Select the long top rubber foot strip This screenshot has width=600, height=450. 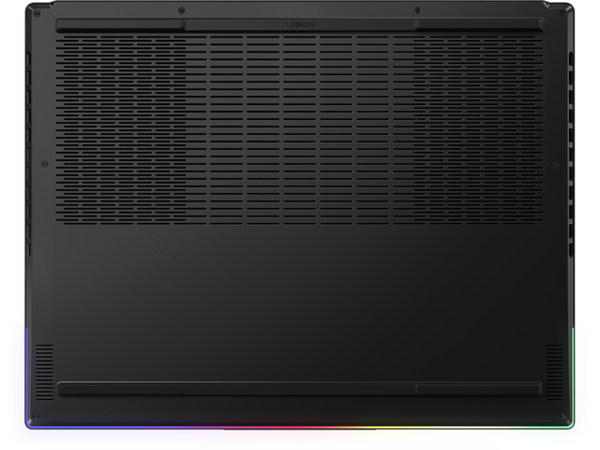pos(299,24)
